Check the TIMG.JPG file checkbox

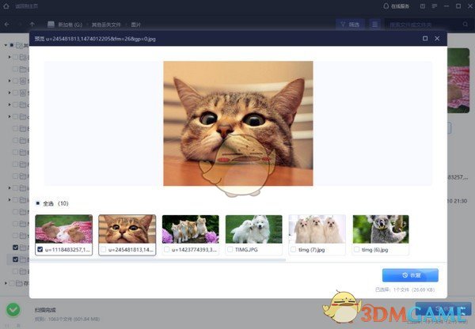pyautogui.click(x=230, y=250)
